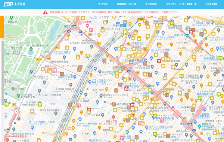The height and width of the screenshot is (142, 224).
Task: Select the 区立泰明小学校 school pin
Action: tap(100, 72)
